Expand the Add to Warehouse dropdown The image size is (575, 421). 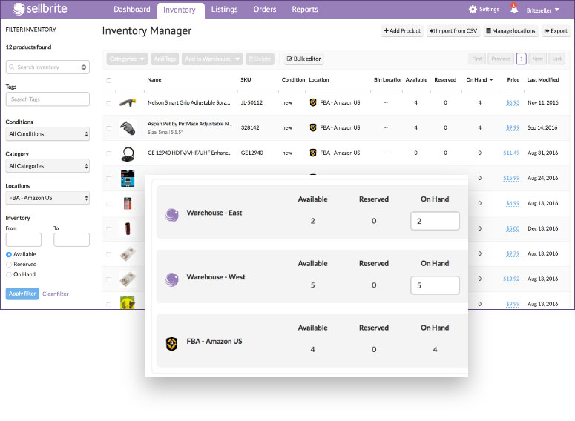click(212, 59)
